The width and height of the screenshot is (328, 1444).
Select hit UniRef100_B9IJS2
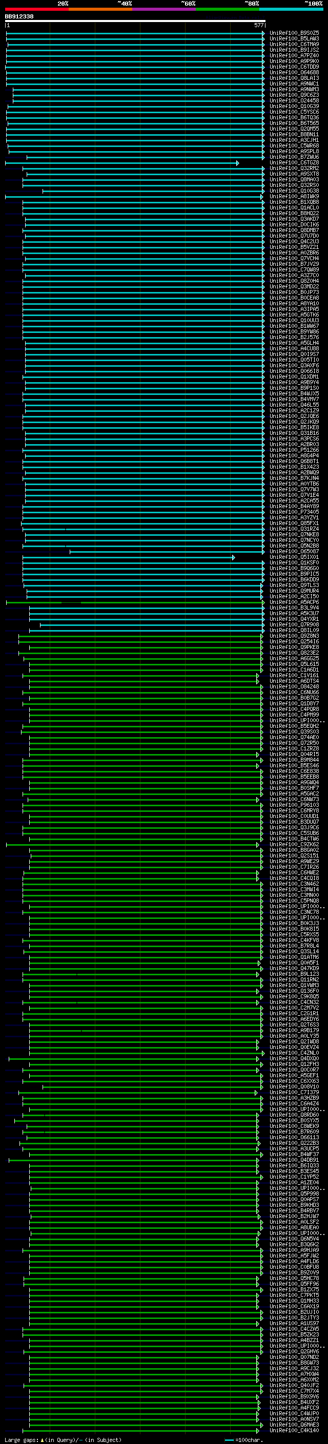[x=294, y=50]
